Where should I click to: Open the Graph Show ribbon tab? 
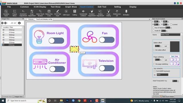71,7
